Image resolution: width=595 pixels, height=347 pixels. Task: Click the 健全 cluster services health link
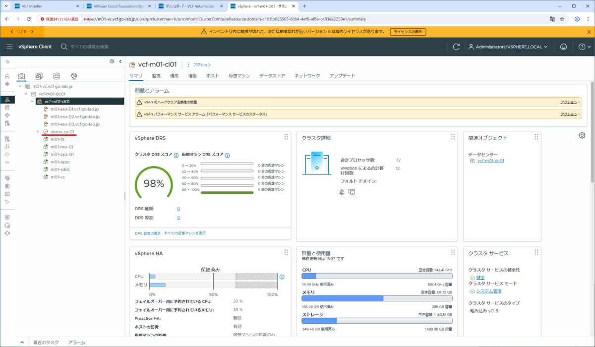click(x=480, y=278)
